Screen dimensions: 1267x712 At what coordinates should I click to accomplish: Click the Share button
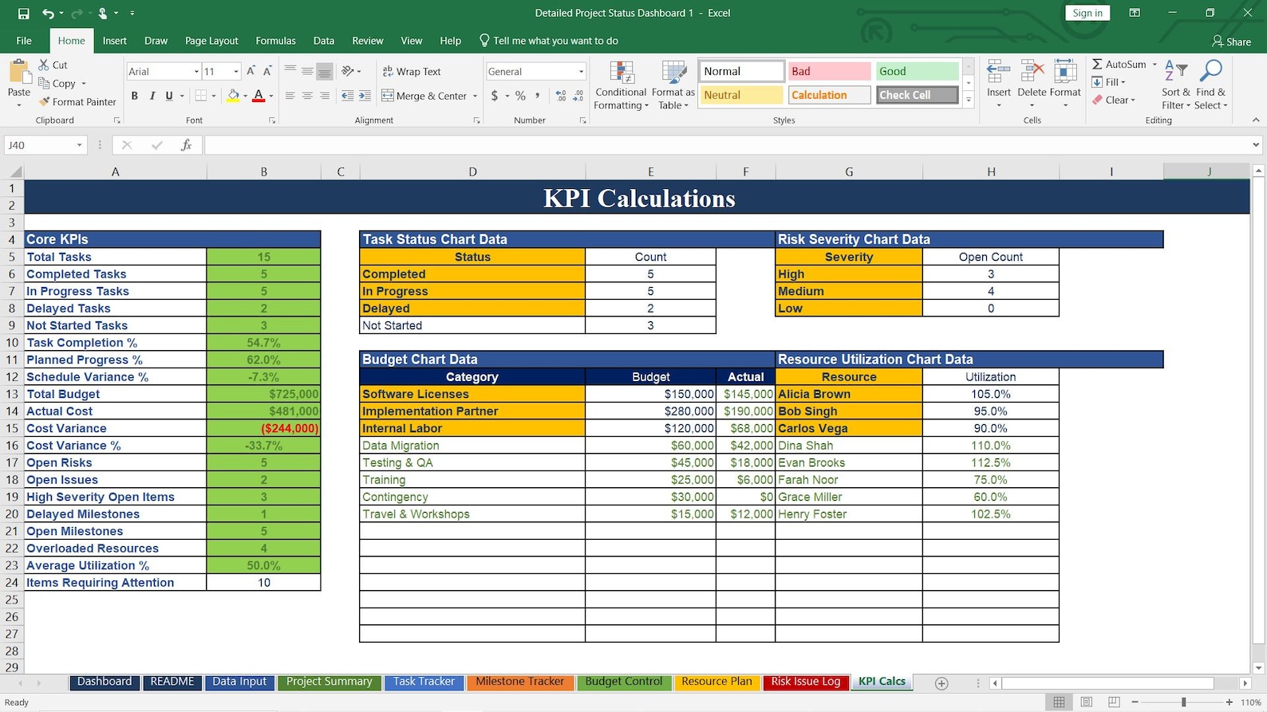tap(1231, 41)
